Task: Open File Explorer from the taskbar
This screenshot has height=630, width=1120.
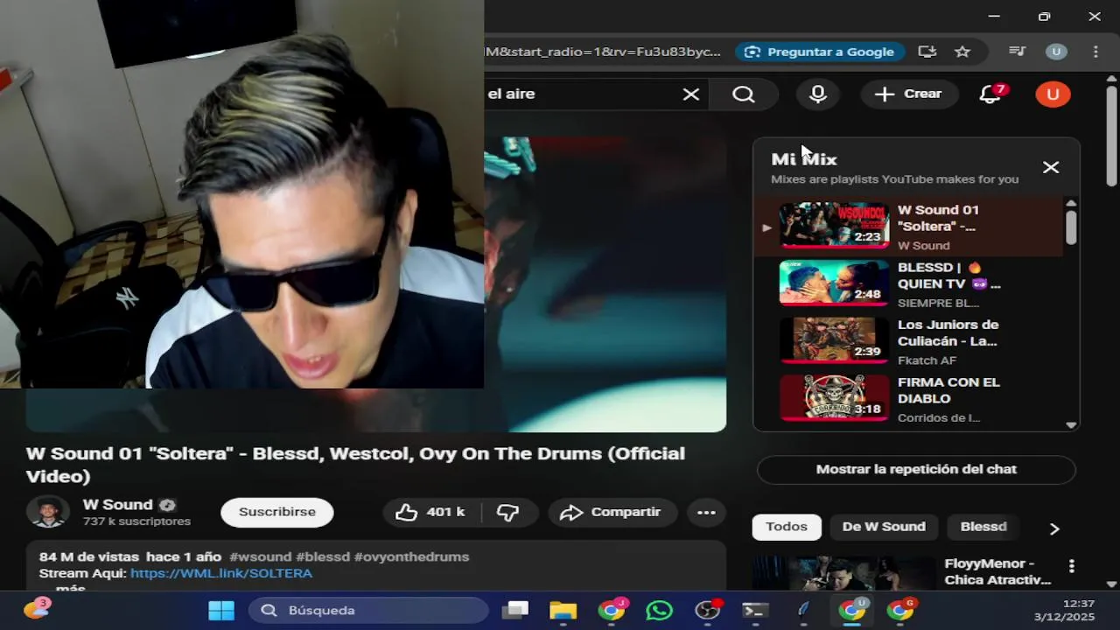Action: (x=563, y=610)
